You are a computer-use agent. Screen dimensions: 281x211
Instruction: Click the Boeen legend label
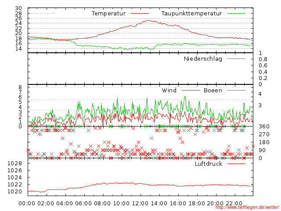[x=213, y=90]
